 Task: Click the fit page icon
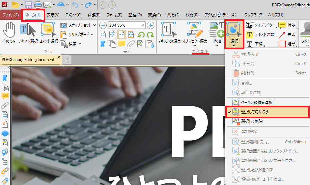point(112,35)
